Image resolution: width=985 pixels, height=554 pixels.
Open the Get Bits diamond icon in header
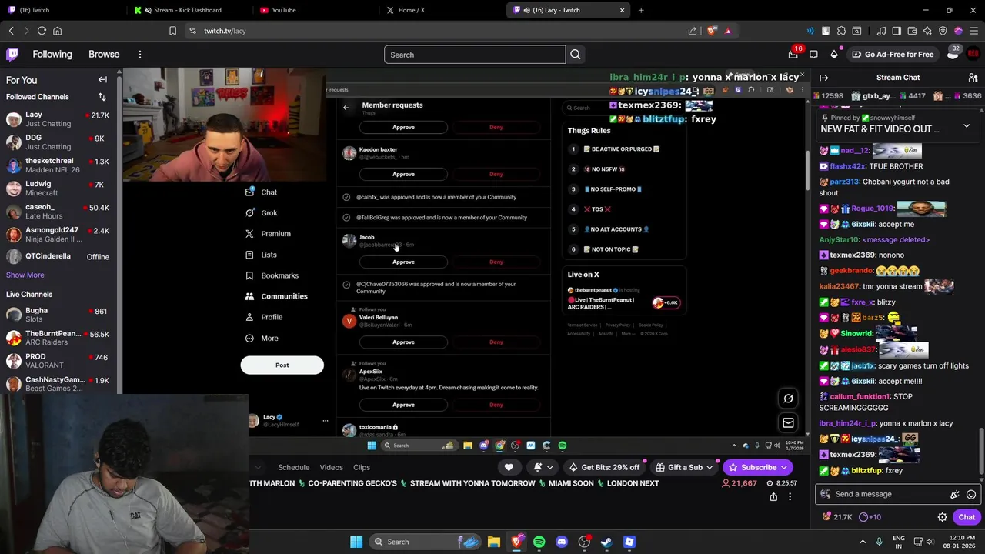tap(834, 55)
